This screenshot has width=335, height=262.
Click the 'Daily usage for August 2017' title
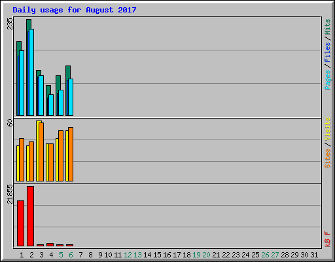[x=75, y=10]
